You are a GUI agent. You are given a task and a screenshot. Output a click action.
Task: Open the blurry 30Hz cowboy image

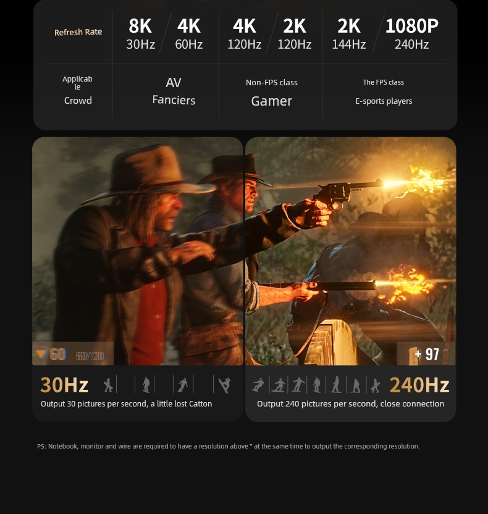point(138,251)
